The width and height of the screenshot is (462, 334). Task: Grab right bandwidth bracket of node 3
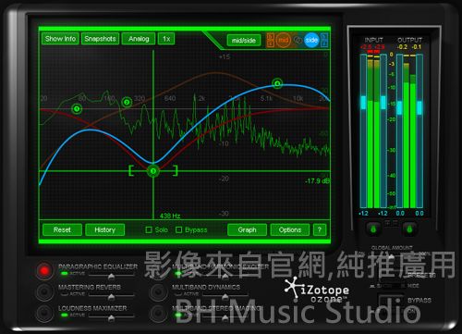(x=175, y=170)
